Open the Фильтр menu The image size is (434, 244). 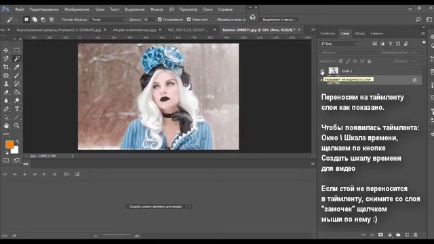click(x=157, y=9)
